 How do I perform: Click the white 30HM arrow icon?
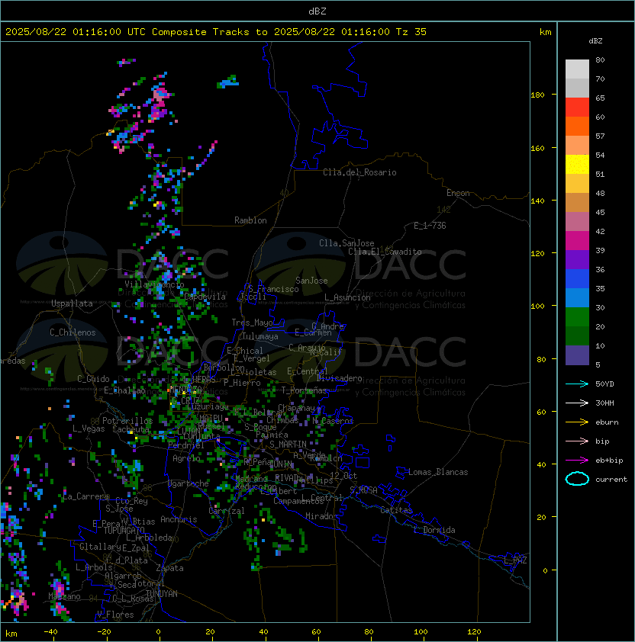(577, 403)
